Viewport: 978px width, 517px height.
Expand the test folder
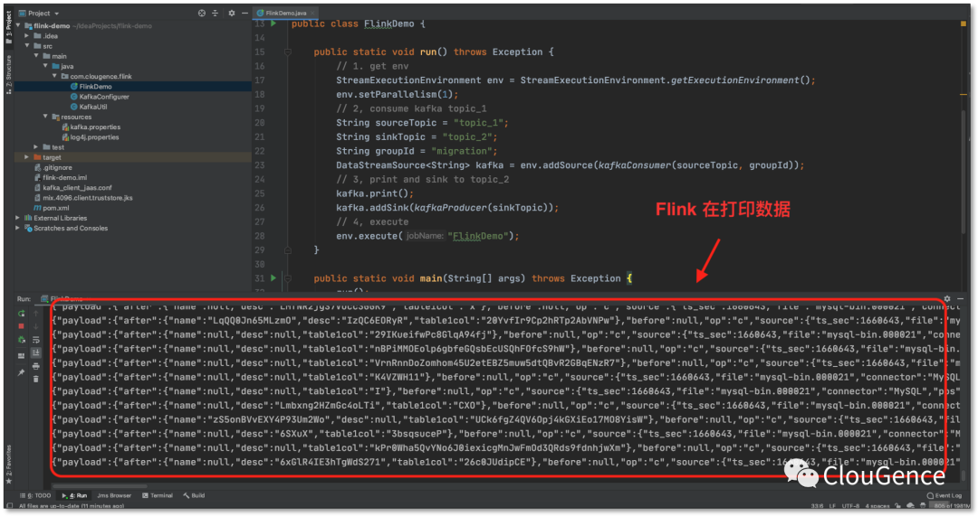click(x=36, y=147)
